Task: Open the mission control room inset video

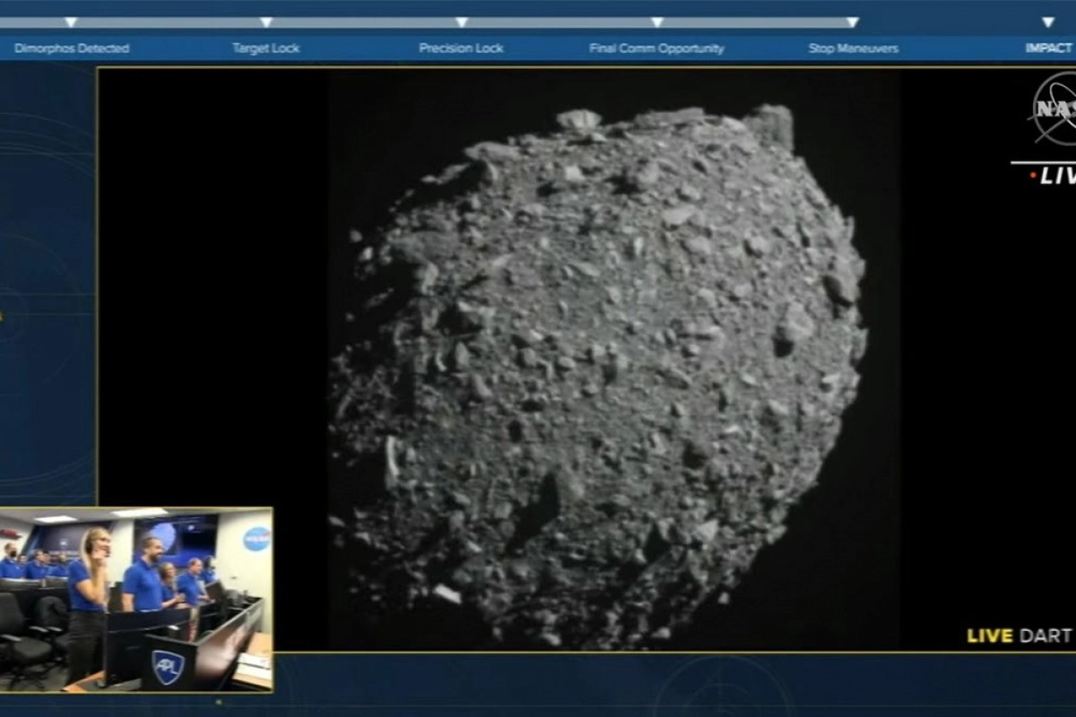Action: click(136, 599)
